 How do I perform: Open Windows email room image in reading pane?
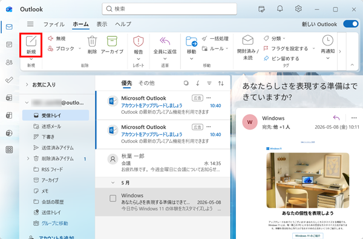tap(308, 180)
